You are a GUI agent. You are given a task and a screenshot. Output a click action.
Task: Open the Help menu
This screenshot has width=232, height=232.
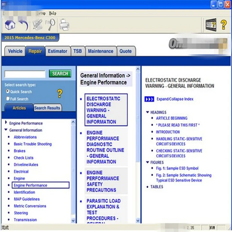[53, 13]
